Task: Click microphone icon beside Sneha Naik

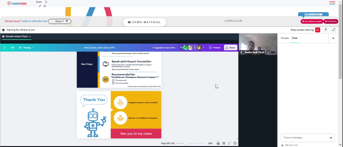Action: [241, 52]
